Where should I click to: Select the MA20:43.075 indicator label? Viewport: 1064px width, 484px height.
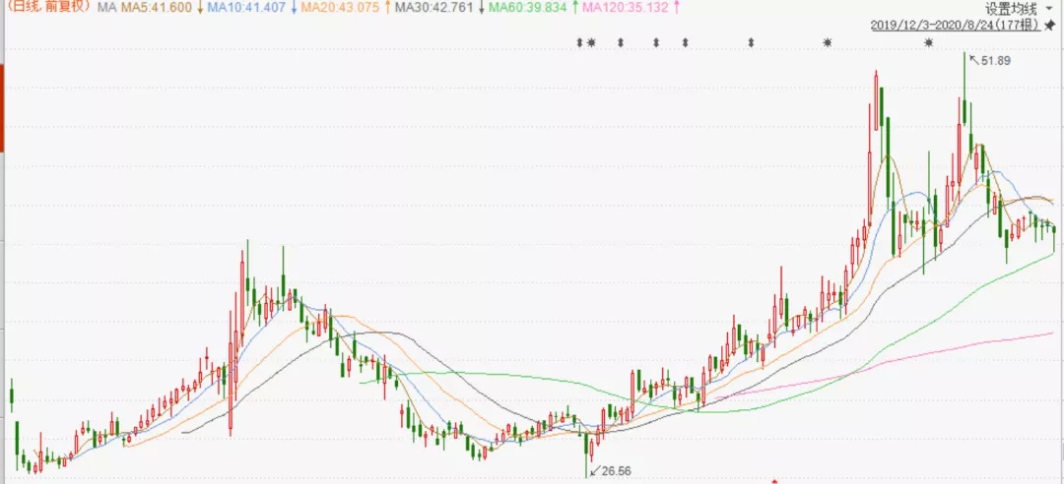[x=341, y=8]
